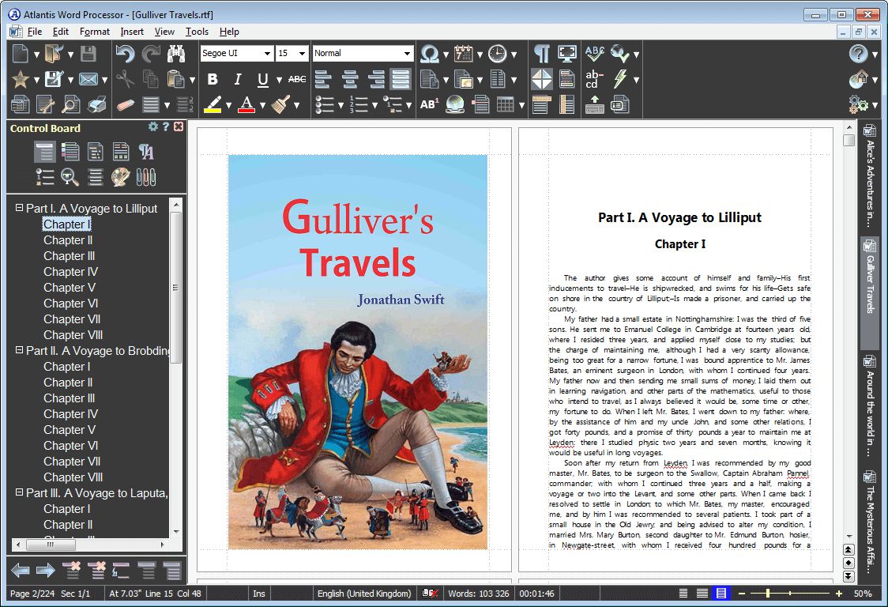888x607 pixels.
Task: Center-align the paragraph
Action: click(x=349, y=79)
